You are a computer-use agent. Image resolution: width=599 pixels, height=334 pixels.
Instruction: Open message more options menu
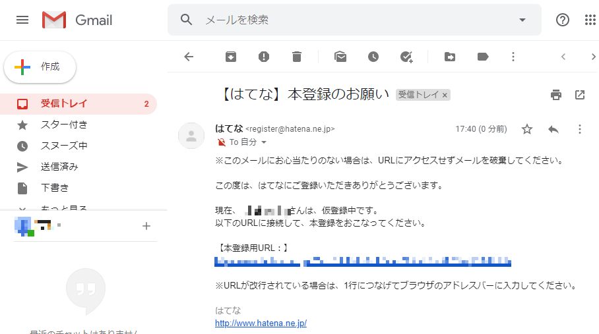(580, 129)
